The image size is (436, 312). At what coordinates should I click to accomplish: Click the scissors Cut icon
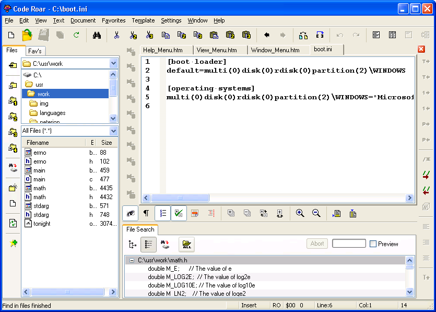click(x=116, y=35)
